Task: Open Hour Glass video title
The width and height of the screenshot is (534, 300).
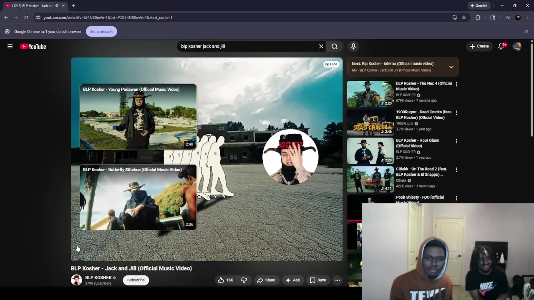Action: [x=417, y=143]
